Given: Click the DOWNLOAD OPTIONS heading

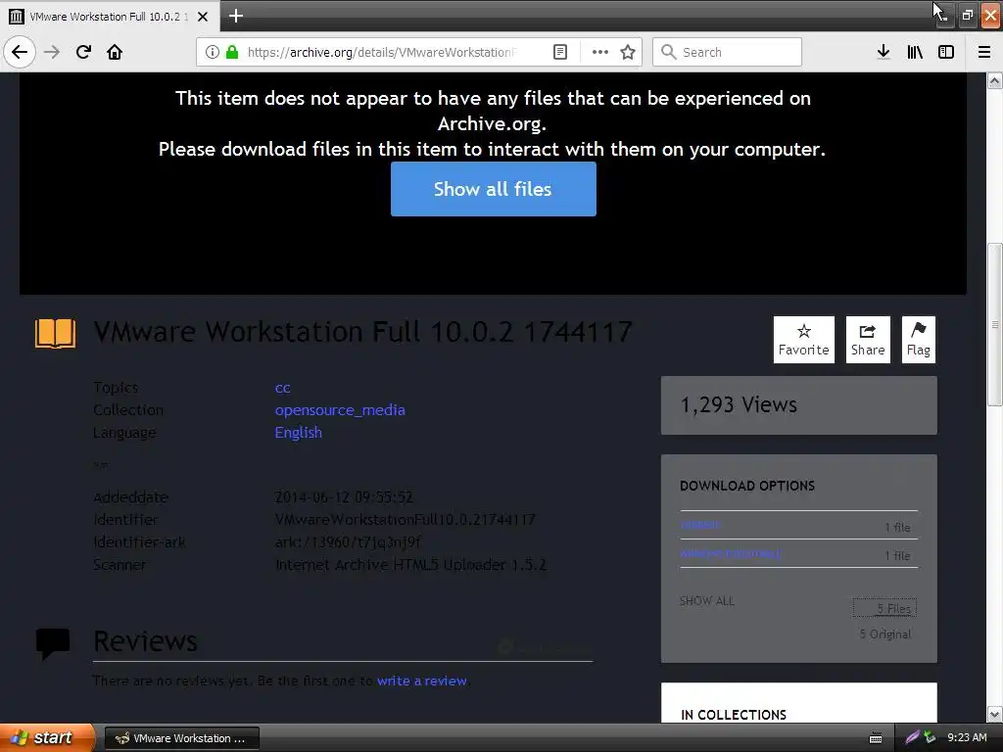Looking at the screenshot, I should [747, 486].
